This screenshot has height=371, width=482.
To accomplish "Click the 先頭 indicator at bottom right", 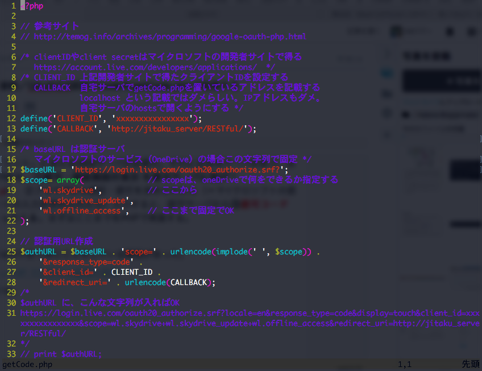I will 469,365.
